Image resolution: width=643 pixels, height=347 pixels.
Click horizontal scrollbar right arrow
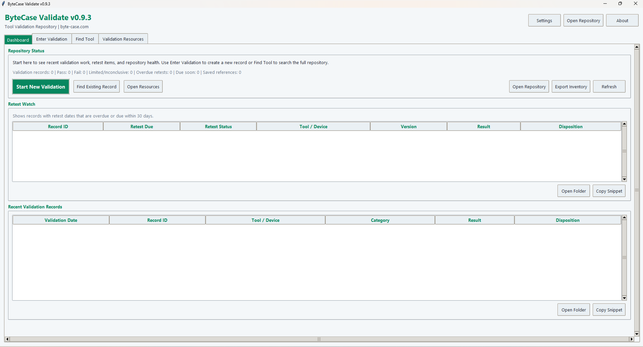[631, 339]
